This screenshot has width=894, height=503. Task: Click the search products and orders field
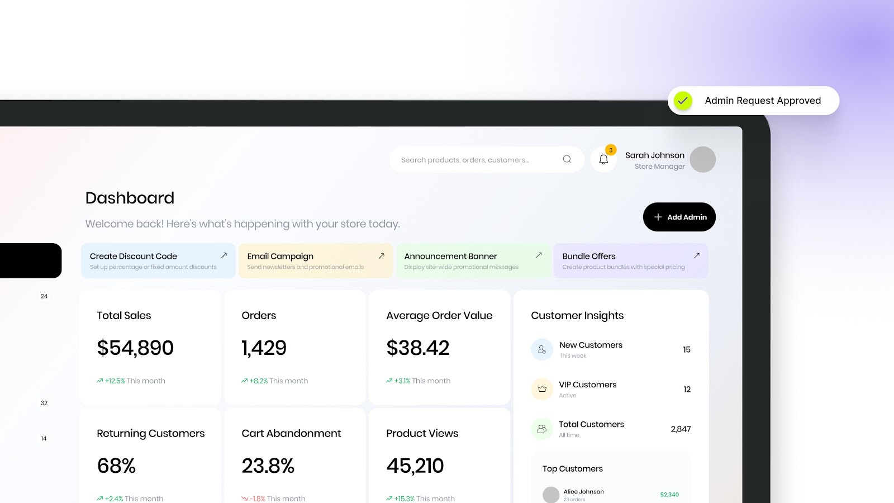click(481, 159)
